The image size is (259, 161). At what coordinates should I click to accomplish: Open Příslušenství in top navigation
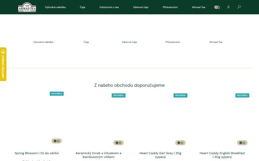170,7
